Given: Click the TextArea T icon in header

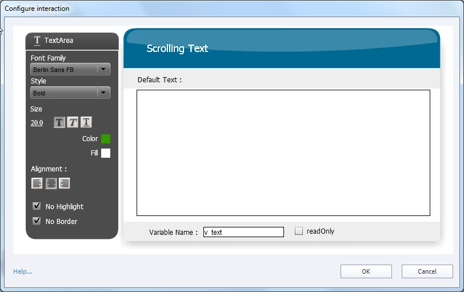Looking at the screenshot, I should pos(37,40).
